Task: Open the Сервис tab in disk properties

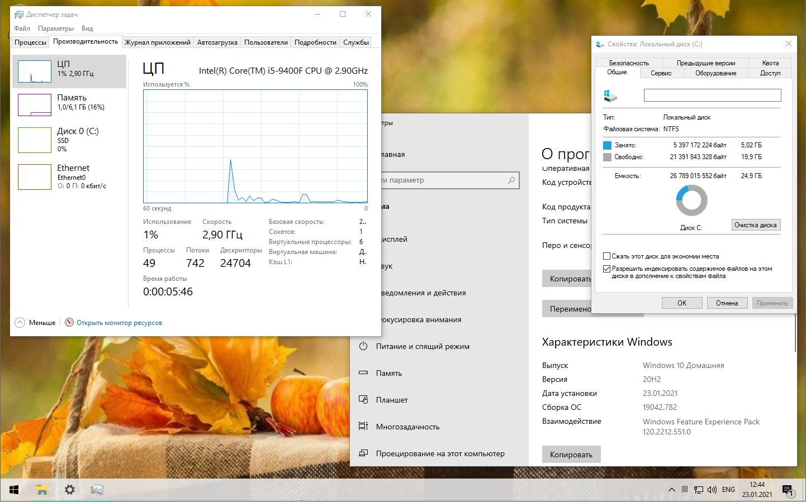Action: (x=661, y=73)
